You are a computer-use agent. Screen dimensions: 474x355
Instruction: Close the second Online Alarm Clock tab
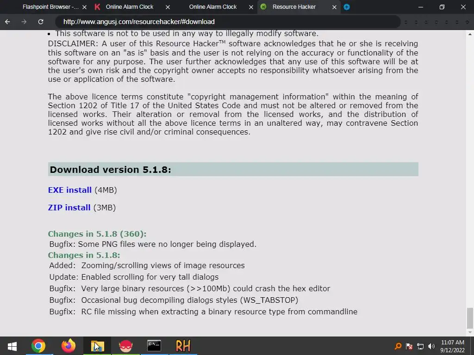point(251,7)
